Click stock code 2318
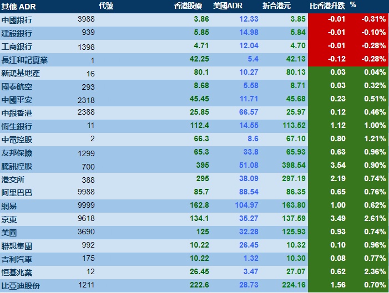 pyautogui.click(x=86, y=100)
